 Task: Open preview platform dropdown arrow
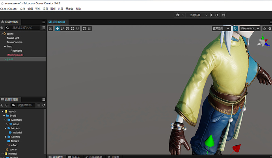click(x=183, y=15)
